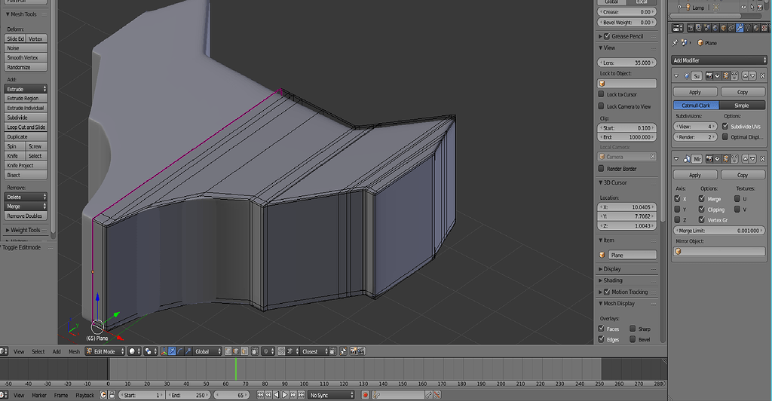The image size is (772, 401).
Task: Enable the Sharp overlay checkbox
Action: [633, 328]
